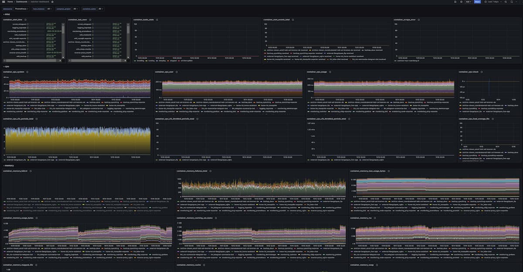The height and width of the screenshot is (272, 523).
Task: Click the clock icon in the time picker
Action: pos(486,2)
